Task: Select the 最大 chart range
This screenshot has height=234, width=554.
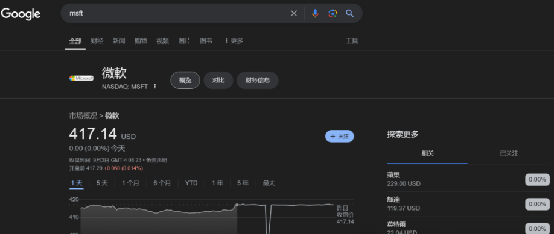Action: [269, 183]
